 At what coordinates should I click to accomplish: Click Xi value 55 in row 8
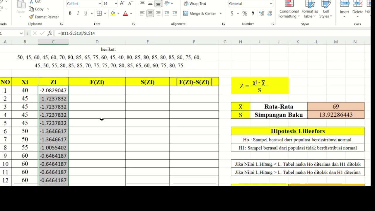25,147
